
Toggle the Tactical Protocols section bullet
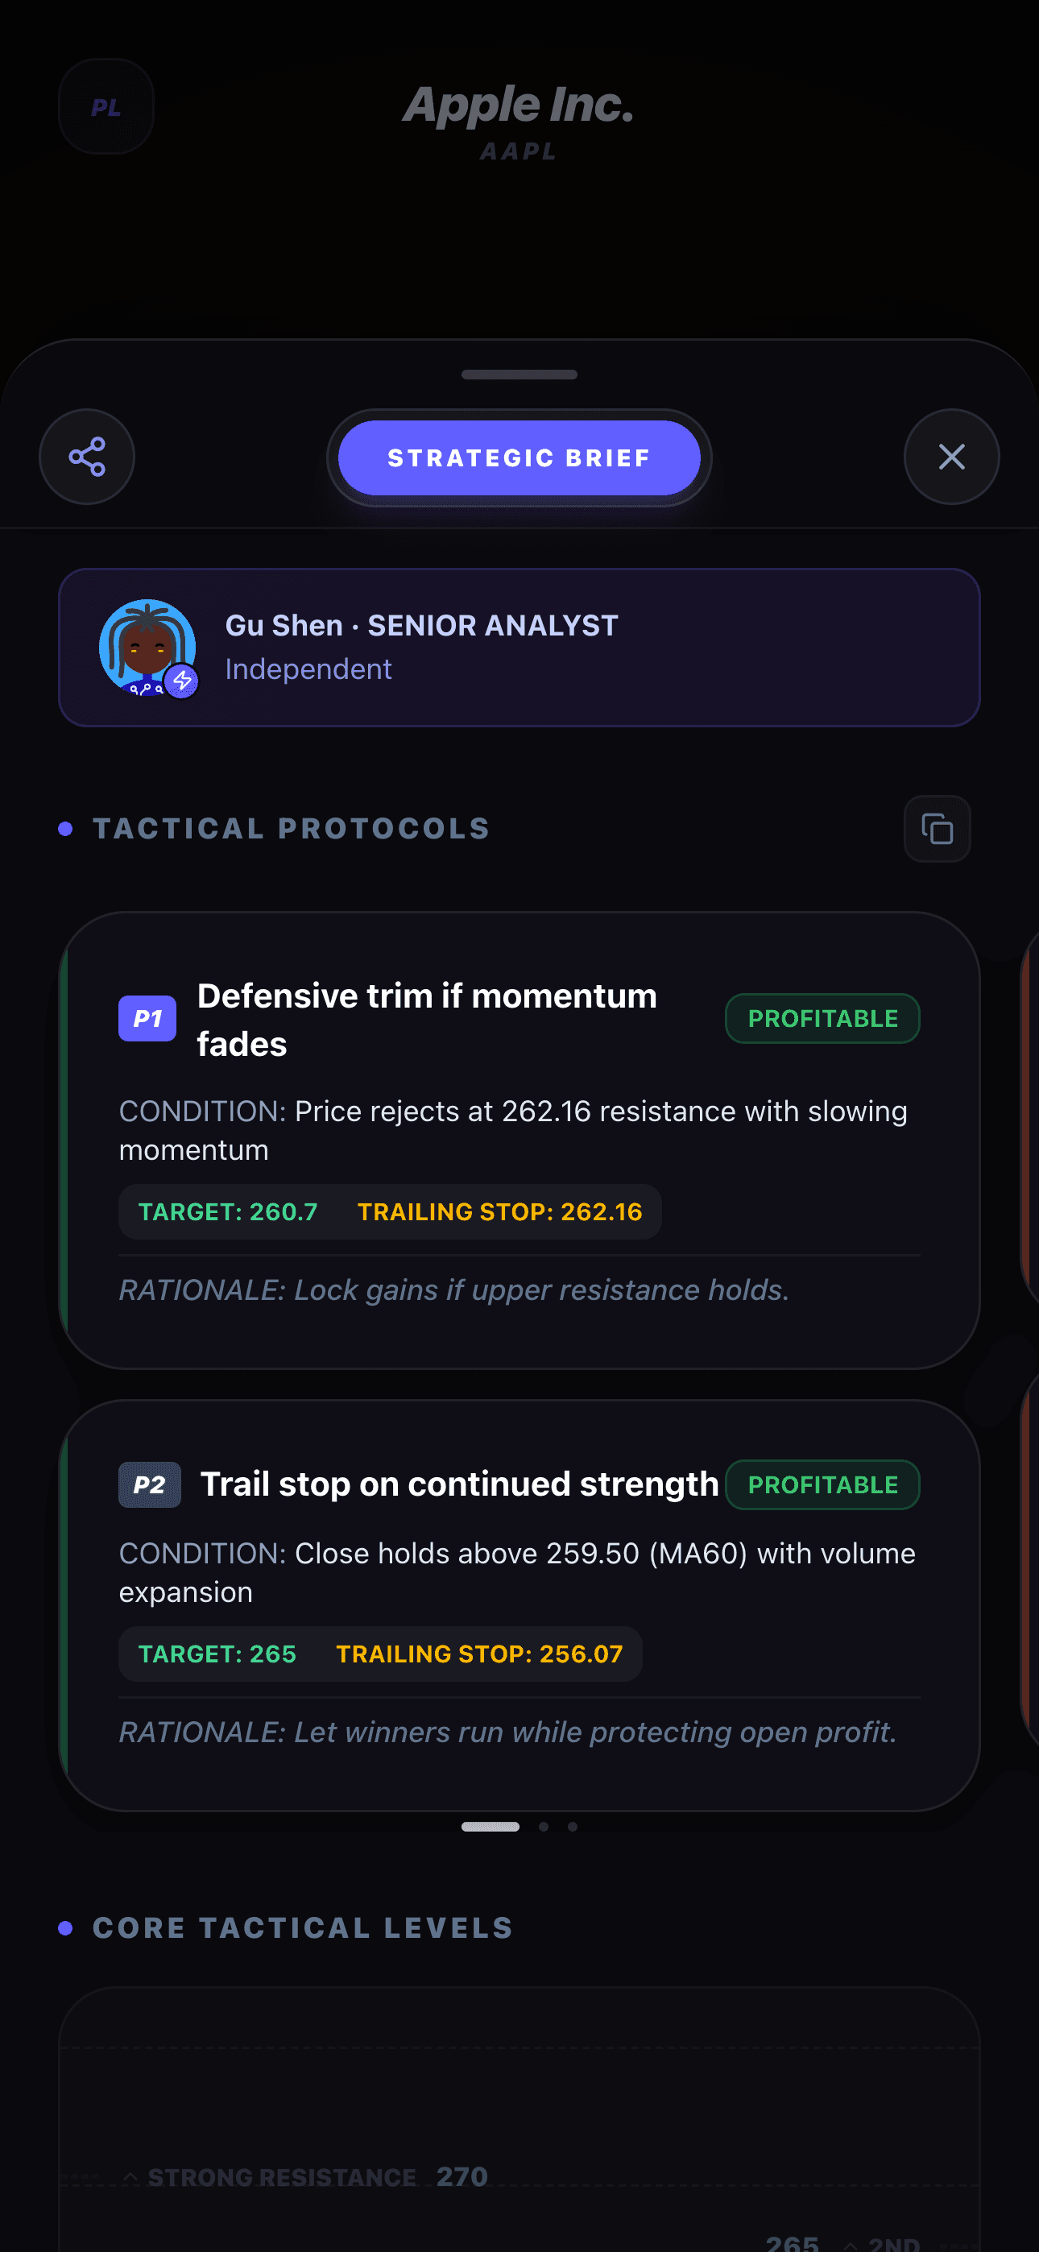(67, 829)
